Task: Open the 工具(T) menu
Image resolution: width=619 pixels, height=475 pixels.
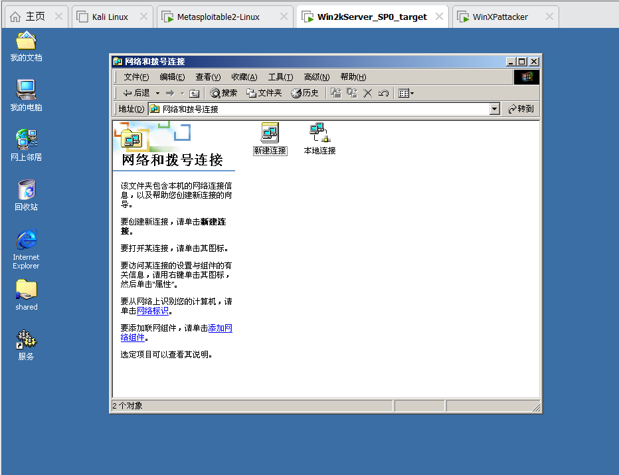Action: (280, 77)
